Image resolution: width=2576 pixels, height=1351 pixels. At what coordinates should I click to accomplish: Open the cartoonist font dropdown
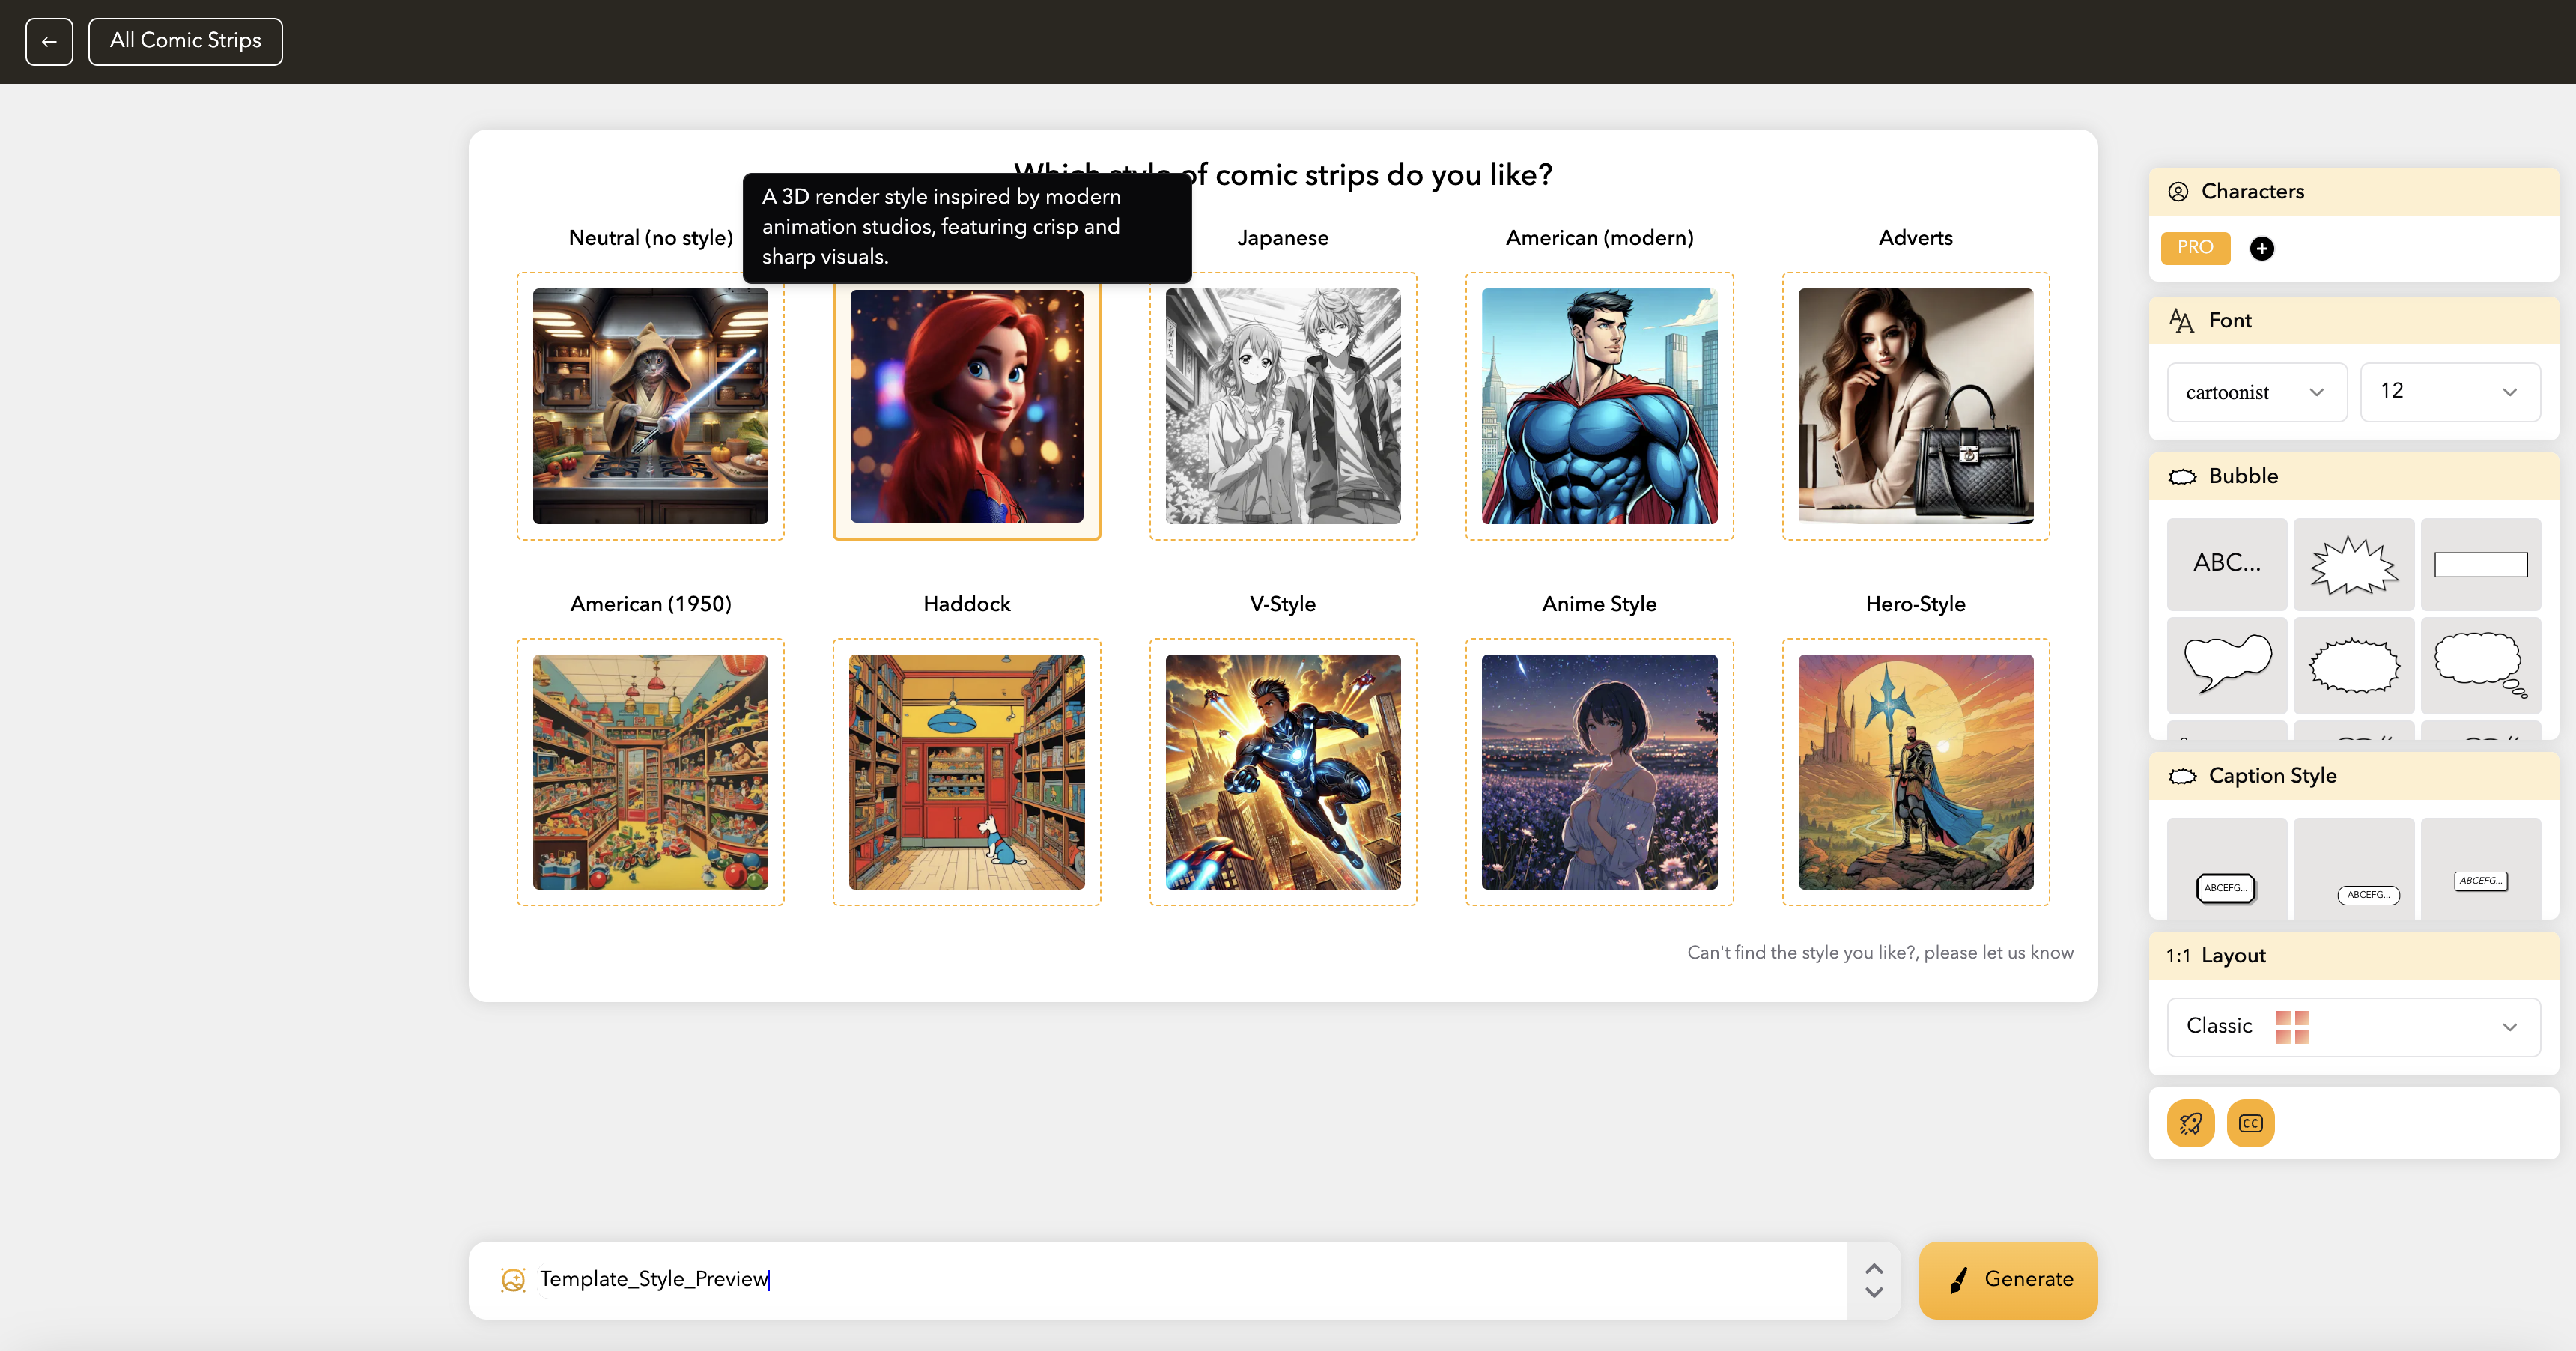[2256, 392]
